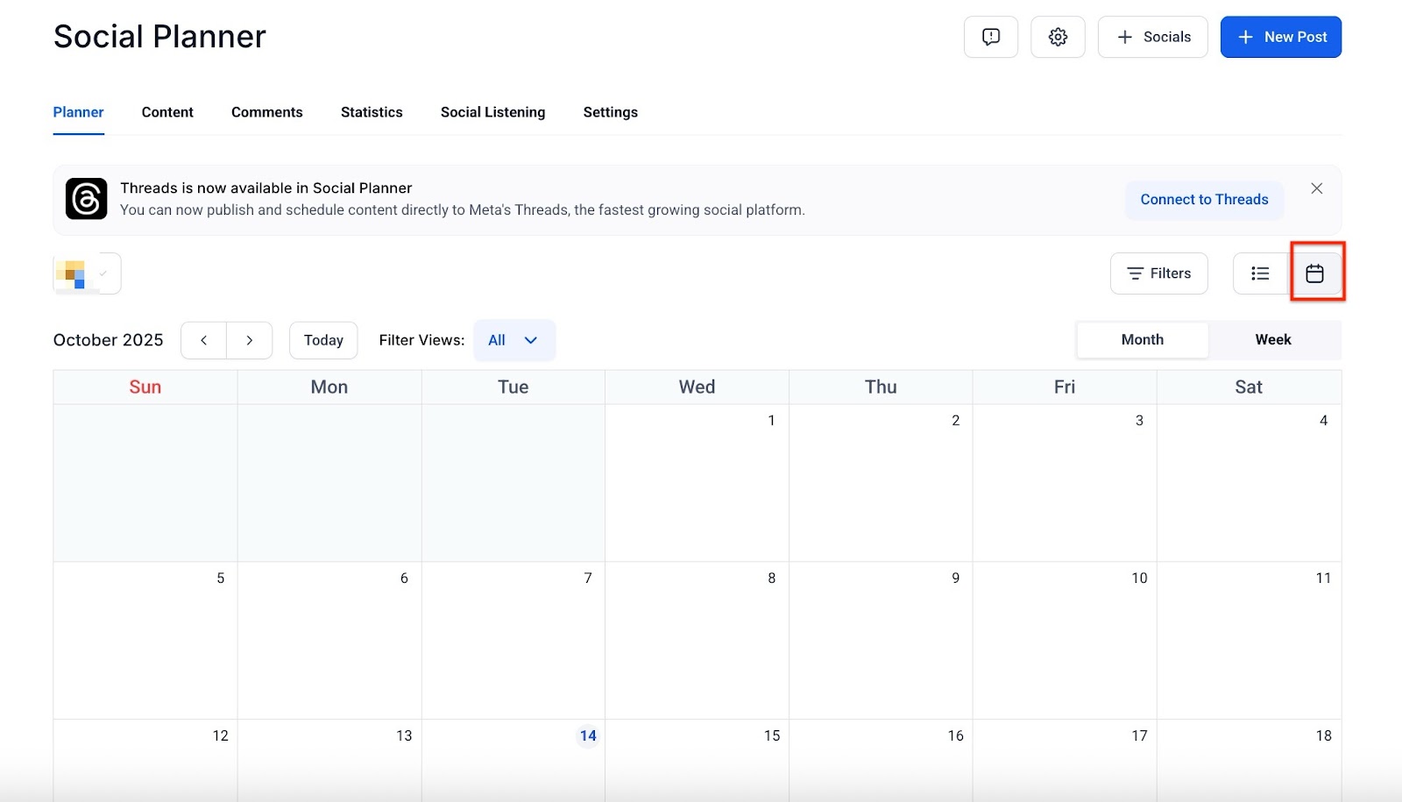Screen dimensions: 1402x802
Task: Go to next month arrow
Action: coord(250,340)
